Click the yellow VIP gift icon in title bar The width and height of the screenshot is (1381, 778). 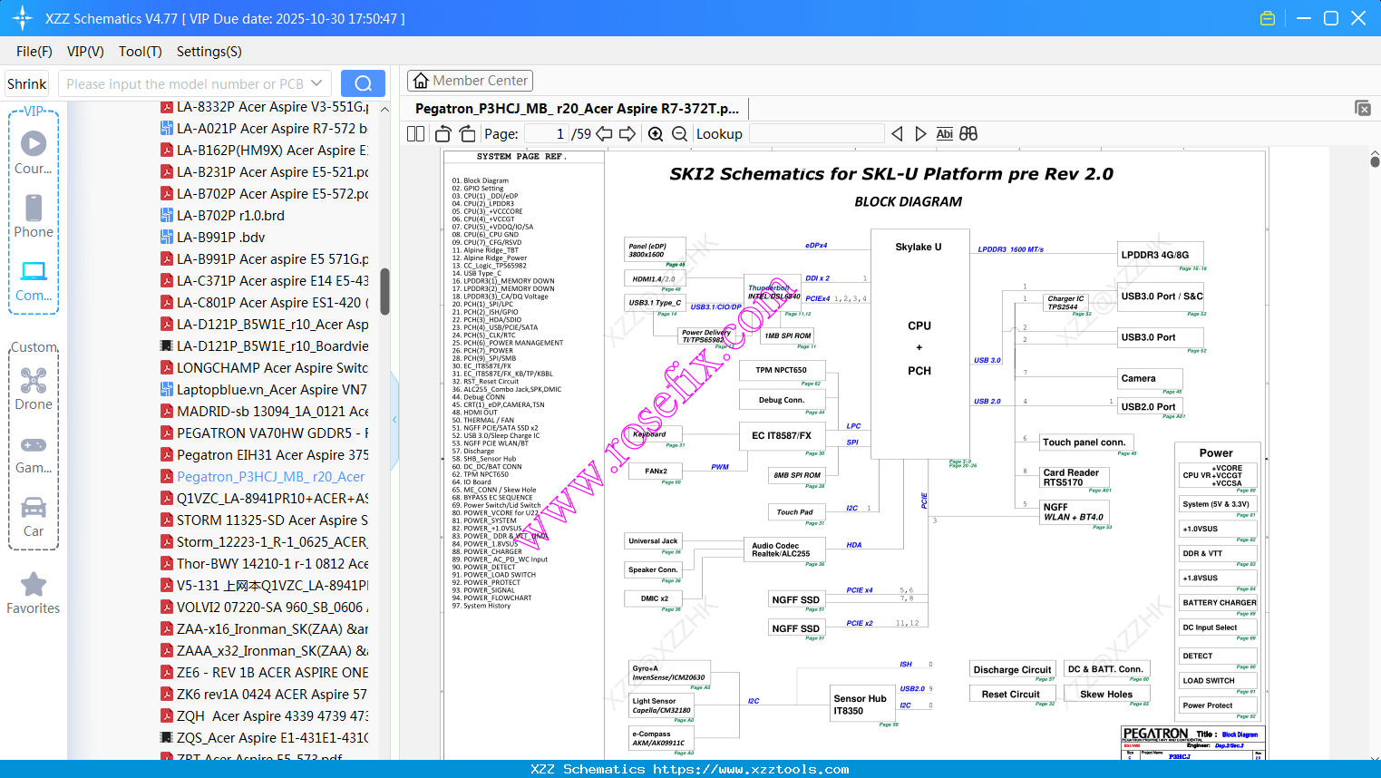coord(1268,18)
